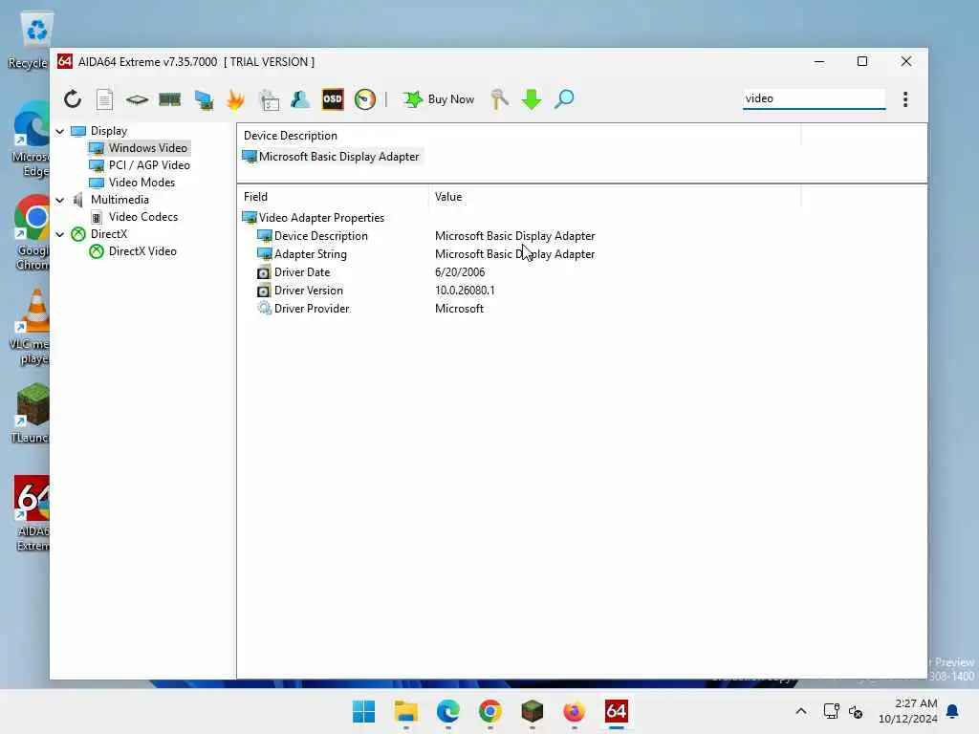Click the Microsoft driver provider value

pos(459,309)
